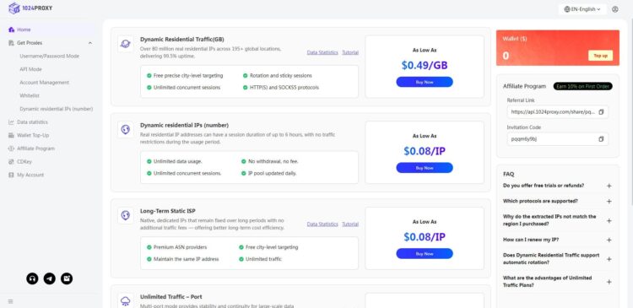Image resolution: width=633 pixels, height=308 pixels.
Task: Click the Wallet ($) balance card
Action: pyautogui.click(x=558, y=47)
